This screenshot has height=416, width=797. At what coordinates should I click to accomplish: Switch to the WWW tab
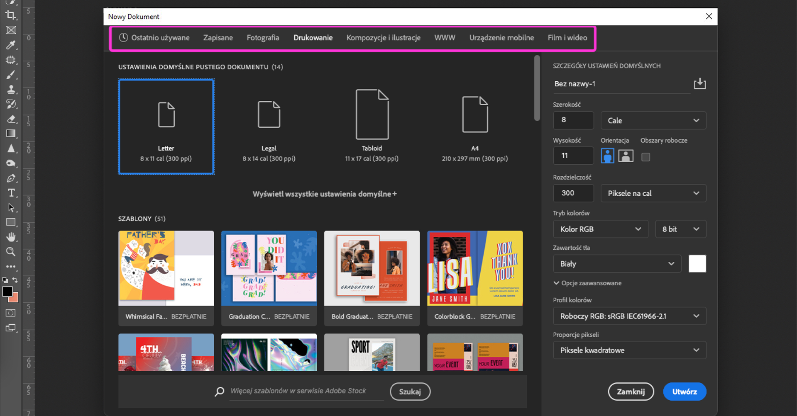click(x=445, y=38)
